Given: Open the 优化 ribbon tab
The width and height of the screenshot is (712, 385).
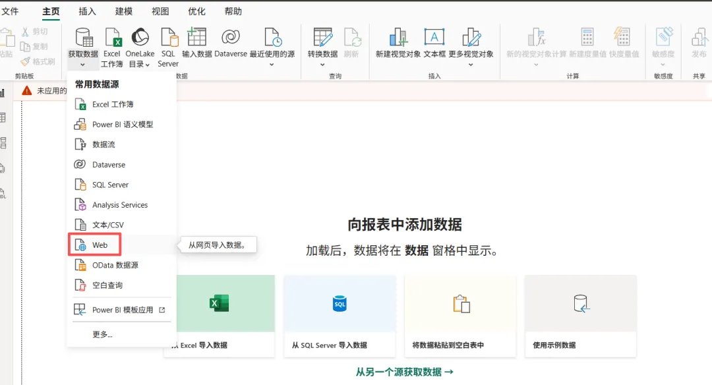Looking at the screenshot, I should [x=196, y=11].
